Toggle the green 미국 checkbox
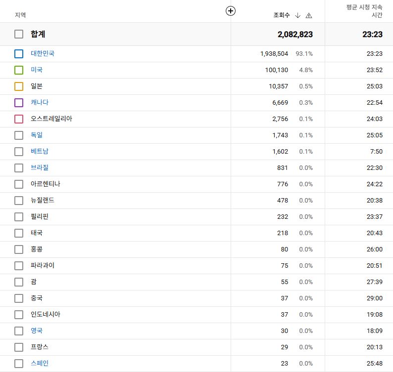The width and height of the screenshot is (393, 372). point(19,70)
